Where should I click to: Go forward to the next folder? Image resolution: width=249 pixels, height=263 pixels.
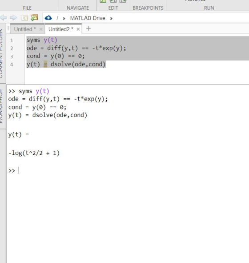tap(13, 18)
